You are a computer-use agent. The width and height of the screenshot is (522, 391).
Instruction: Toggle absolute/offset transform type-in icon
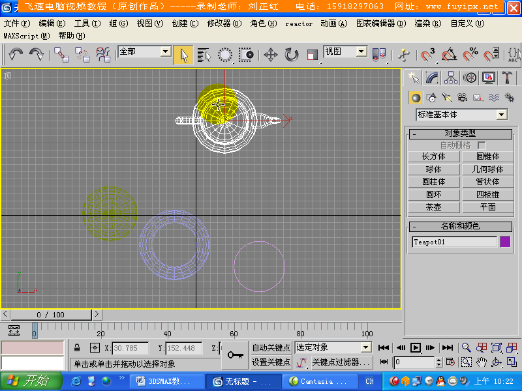[95, 348]
